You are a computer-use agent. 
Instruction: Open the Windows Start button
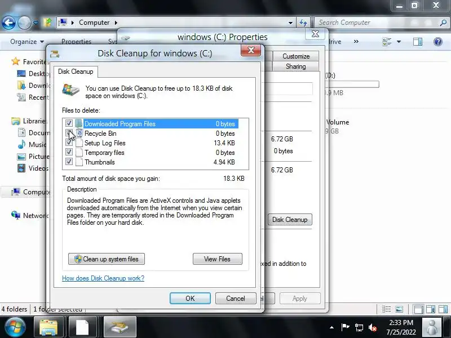[x=15, y=327]
